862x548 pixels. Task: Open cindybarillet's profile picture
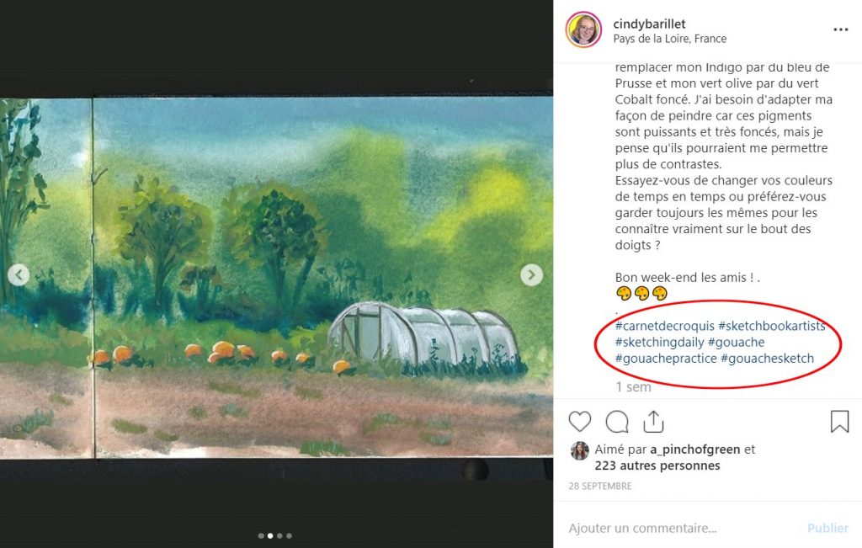pos(583,29)
